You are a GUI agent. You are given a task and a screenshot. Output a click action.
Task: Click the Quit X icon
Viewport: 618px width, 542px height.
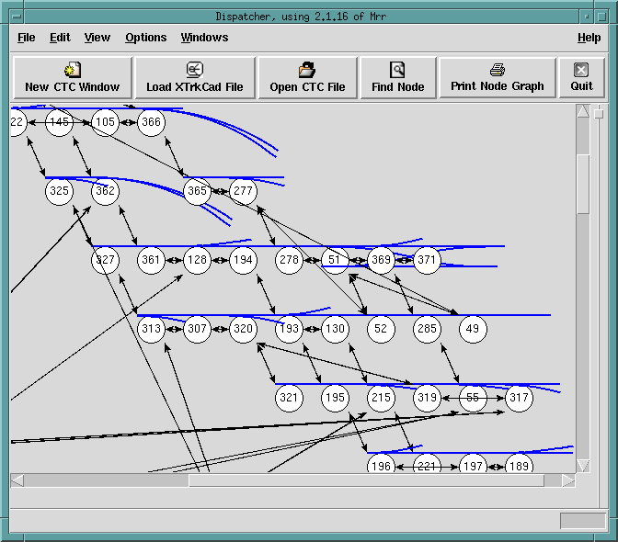pyautogui.click(x=581, y=70)
